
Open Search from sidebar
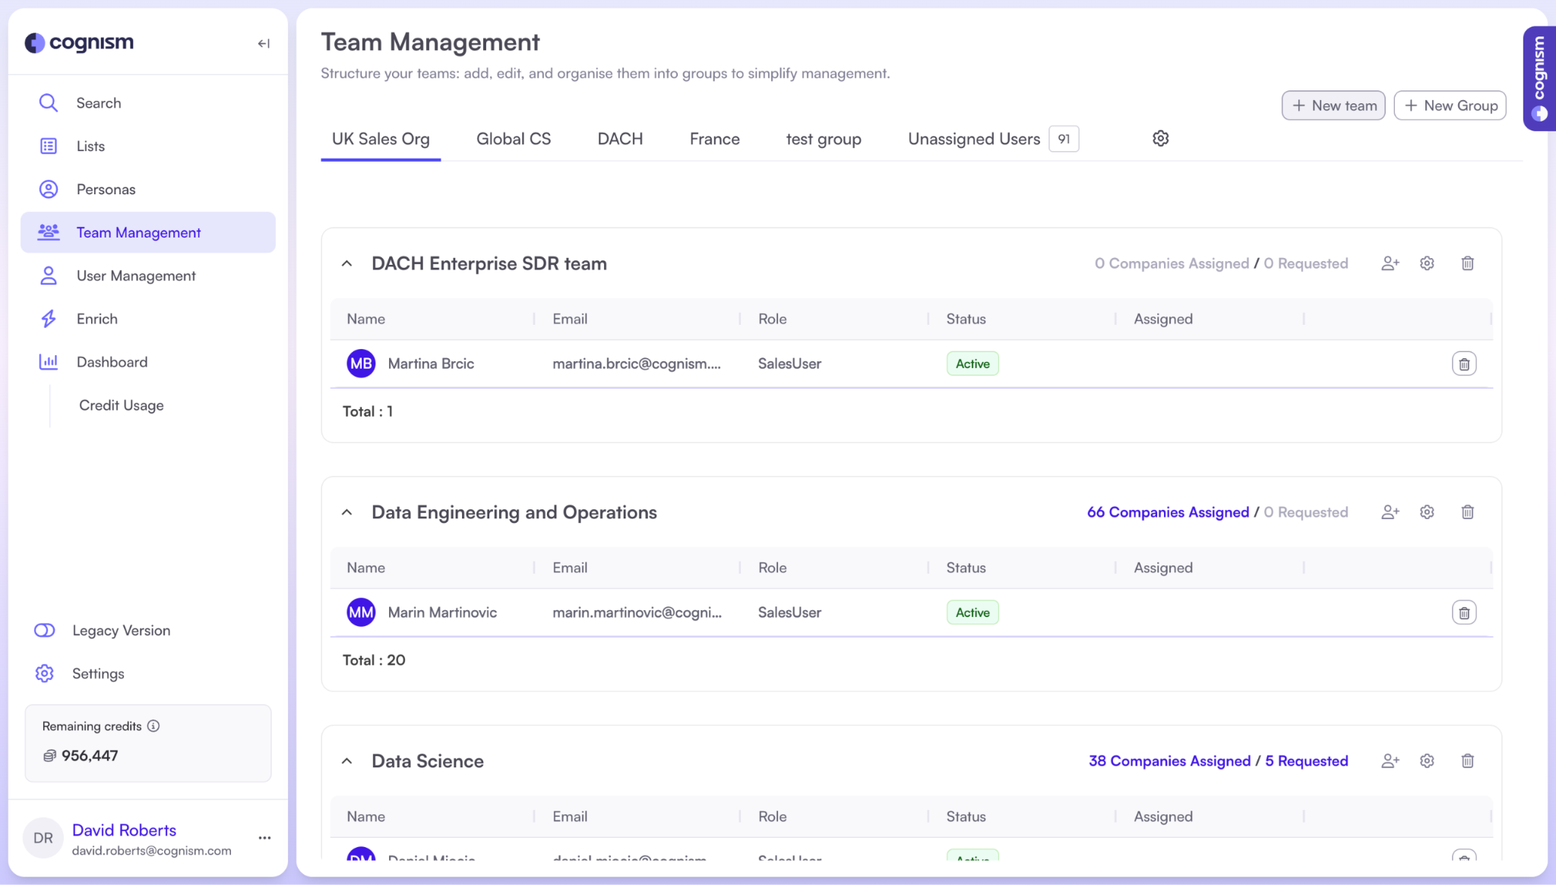point(98,103)
